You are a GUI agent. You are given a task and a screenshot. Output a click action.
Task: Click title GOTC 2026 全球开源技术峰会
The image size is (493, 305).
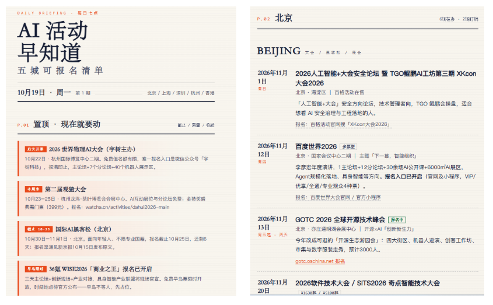[340, 219]
